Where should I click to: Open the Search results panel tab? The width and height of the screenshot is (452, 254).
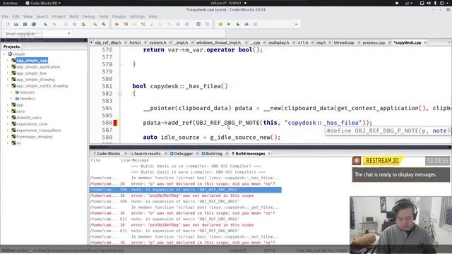click(148, 154)
